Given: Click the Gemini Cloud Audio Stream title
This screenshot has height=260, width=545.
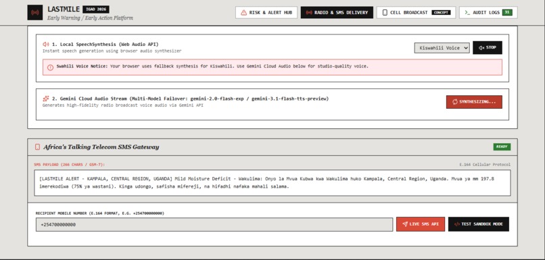Looking at the screenshot, I should point(190,99).
